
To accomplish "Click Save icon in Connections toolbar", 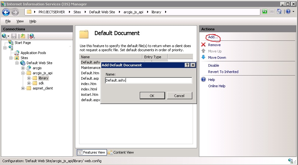I will pos(14,36).
